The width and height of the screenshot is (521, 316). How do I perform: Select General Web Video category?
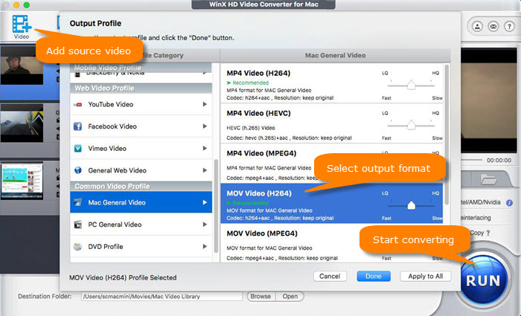pyautogui.click(x=141, y=170)
